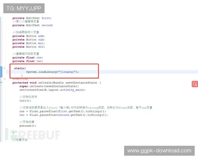
Task: Click the TG: MYYJJPP label
Action: 23,8
